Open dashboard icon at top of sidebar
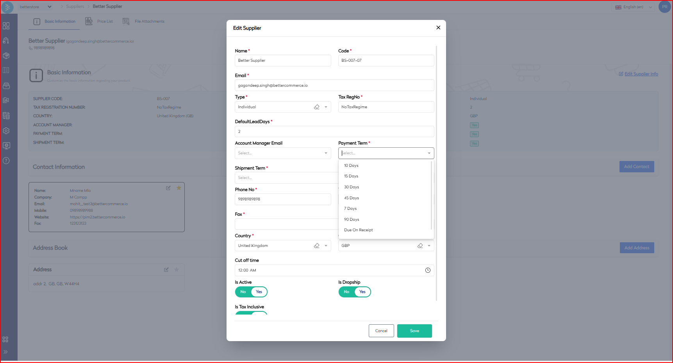This screenshot has width=673, height=363. coord(6,26)
